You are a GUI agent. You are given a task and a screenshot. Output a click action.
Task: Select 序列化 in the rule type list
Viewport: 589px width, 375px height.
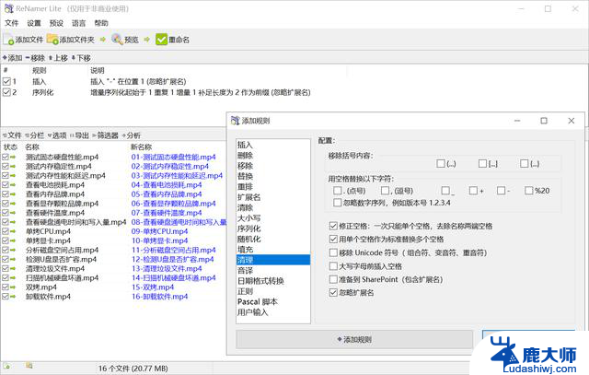click(x=273, y=229)
